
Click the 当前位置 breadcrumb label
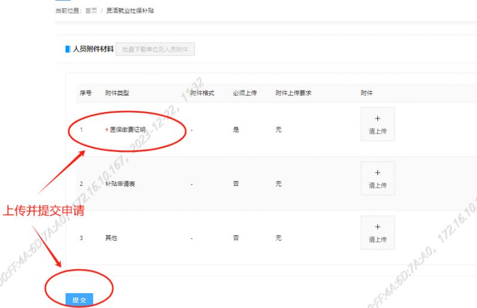click(67, 11)
